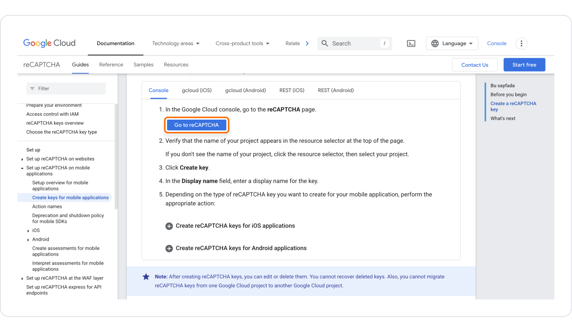Jump to Create a reCAPTCHA key section
The width and height of the screenshot is (572, 332).
tap(513, 107)
